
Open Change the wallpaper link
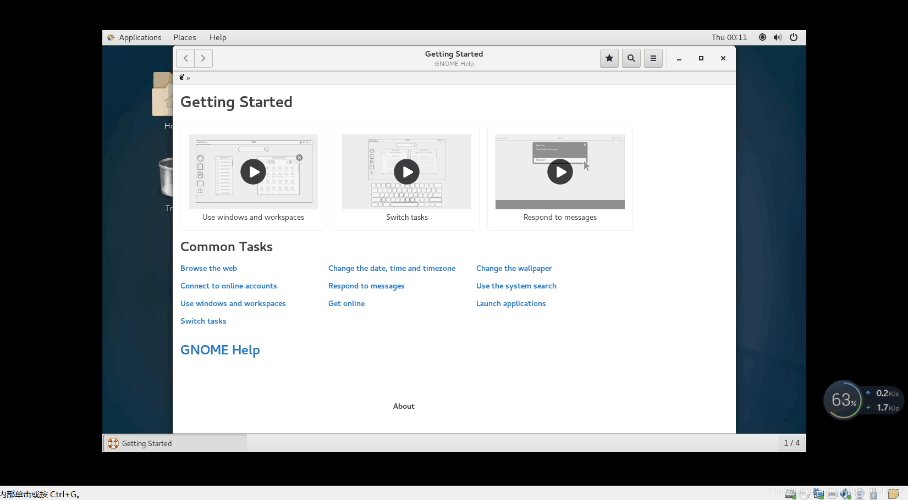pos(514,268)
